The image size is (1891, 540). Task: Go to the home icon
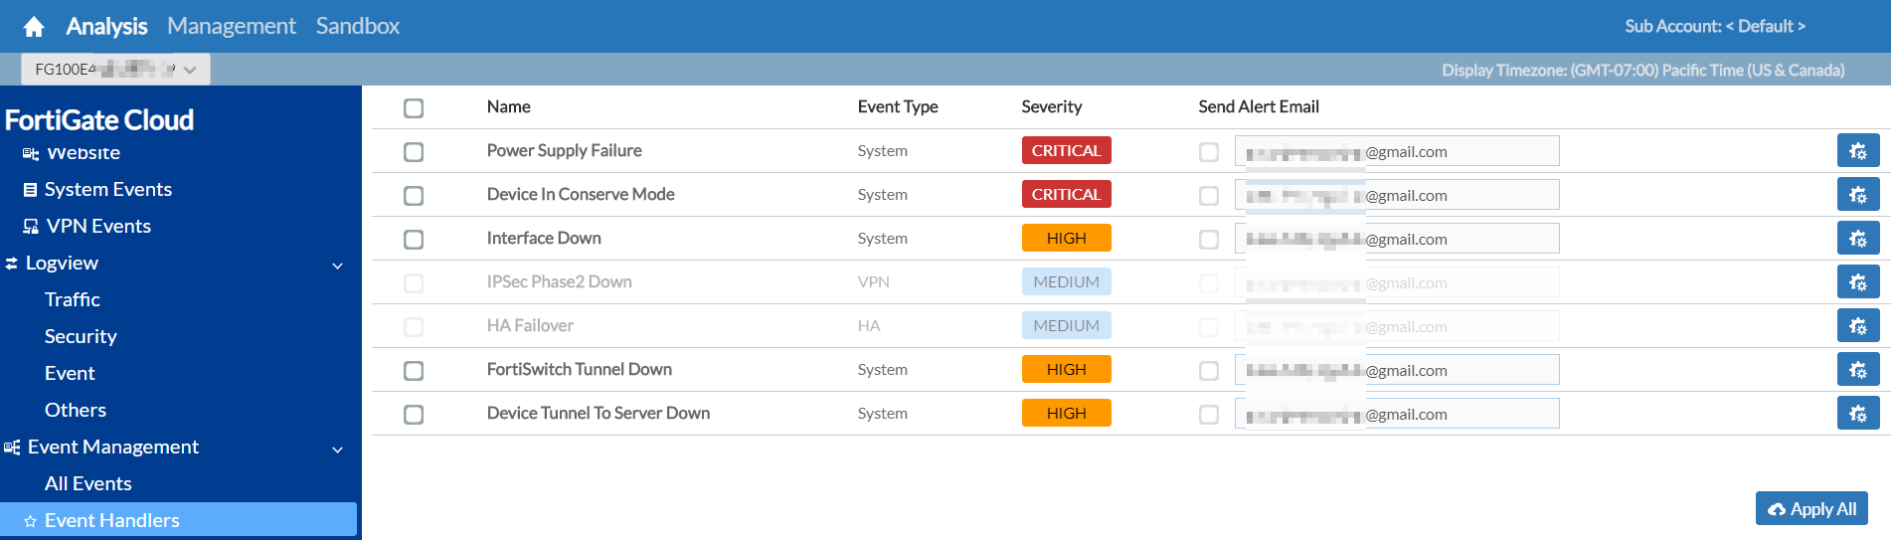34,27
